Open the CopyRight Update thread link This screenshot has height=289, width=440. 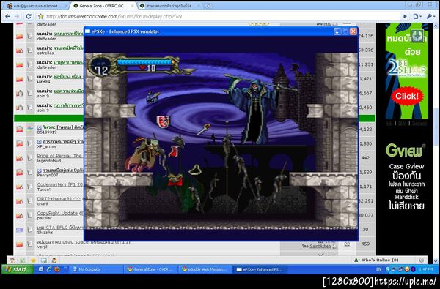(57, 213)
